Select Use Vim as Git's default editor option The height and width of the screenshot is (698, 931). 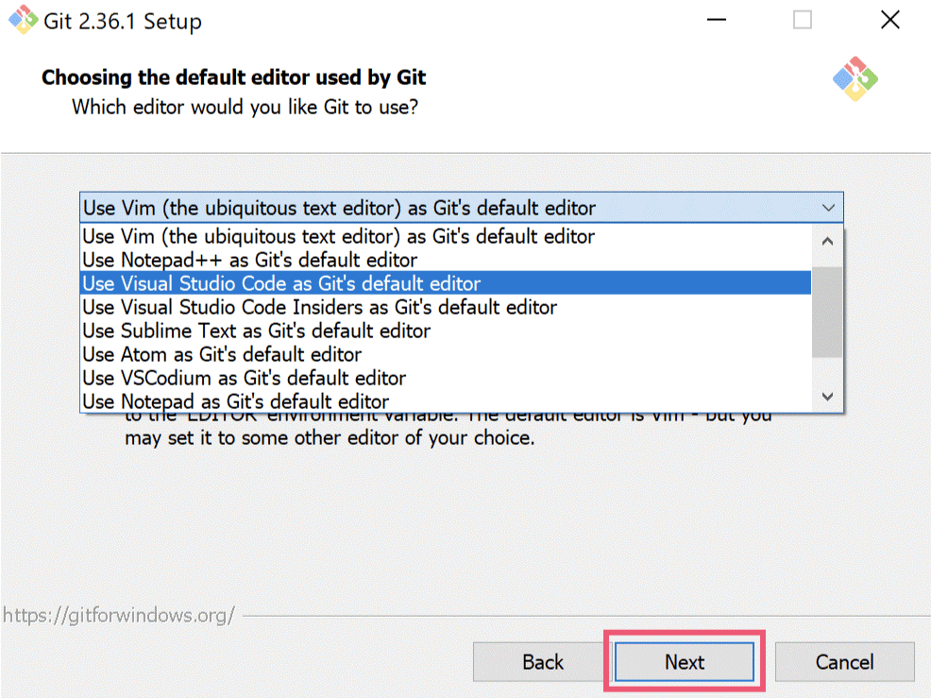pyautogui.click(x=339, y=236)
